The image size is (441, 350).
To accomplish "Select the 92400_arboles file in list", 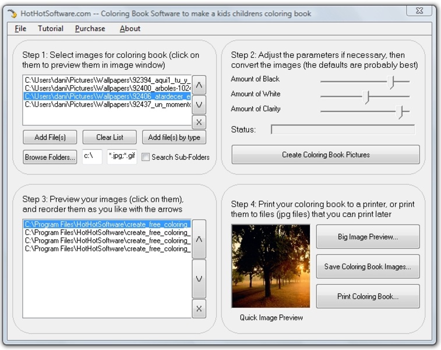I will [x=107, y=88].
